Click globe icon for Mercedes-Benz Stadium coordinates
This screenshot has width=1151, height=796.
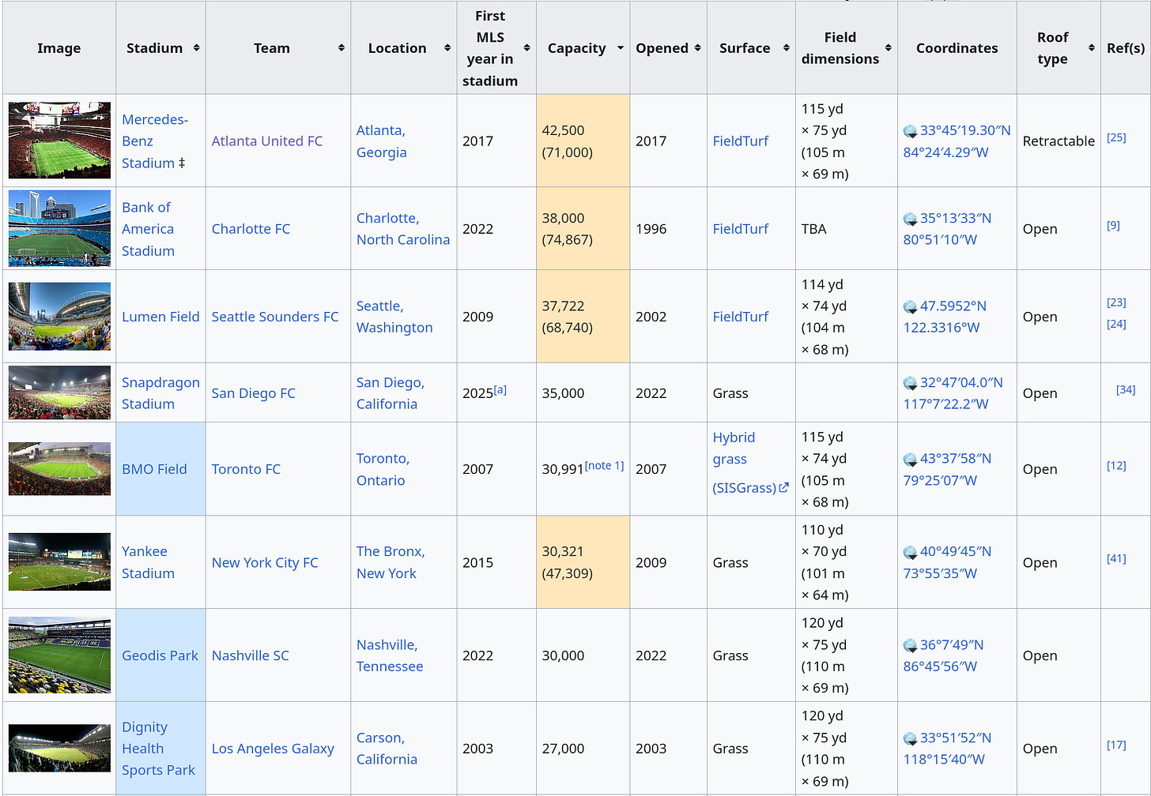point(911,131)
